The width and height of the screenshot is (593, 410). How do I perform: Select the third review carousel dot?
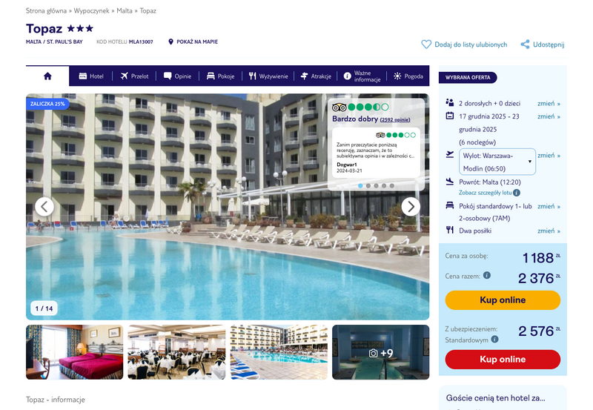coord(377,185)
